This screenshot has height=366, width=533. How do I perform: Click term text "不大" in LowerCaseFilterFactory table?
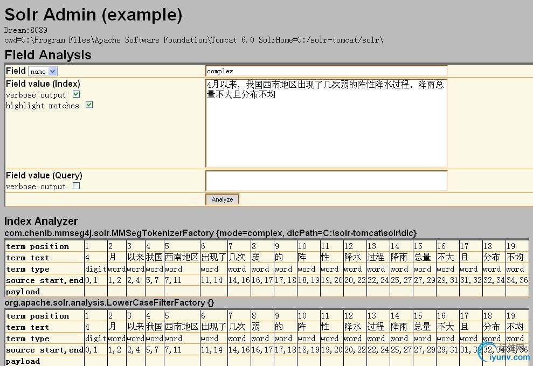[x=445, y=327]
